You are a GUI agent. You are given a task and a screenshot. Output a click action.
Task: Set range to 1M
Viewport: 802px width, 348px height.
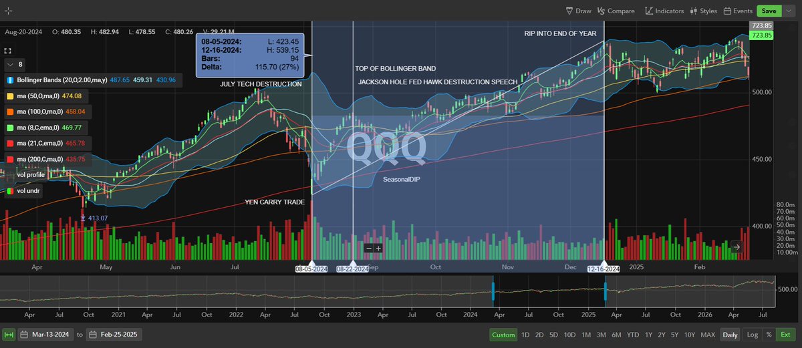click(585, 335)
